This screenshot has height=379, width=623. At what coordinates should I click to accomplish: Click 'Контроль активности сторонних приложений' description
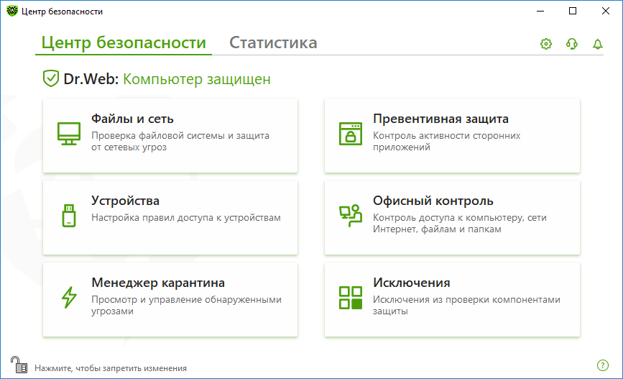(x=446, y=141)
